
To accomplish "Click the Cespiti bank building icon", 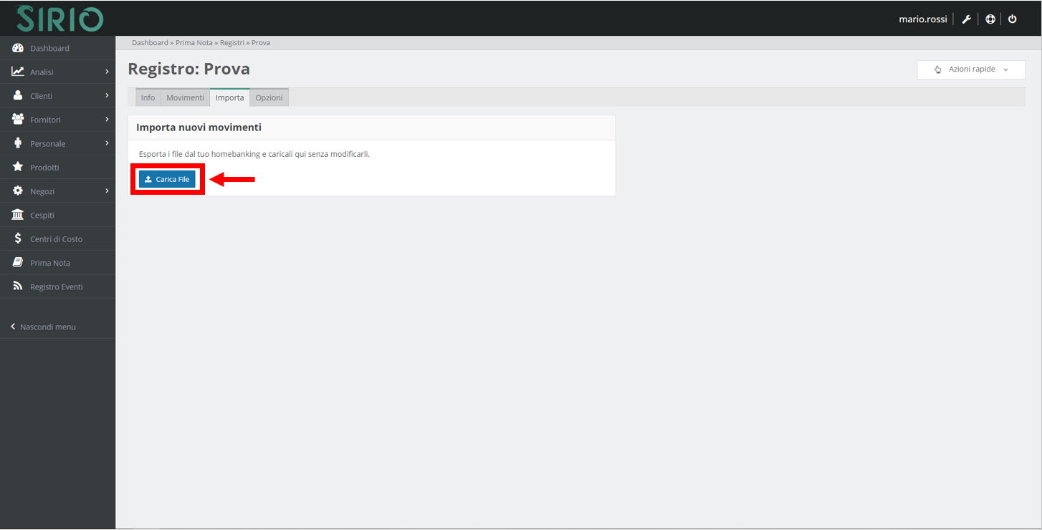I will pyautogui.click(x=18, y=215).
